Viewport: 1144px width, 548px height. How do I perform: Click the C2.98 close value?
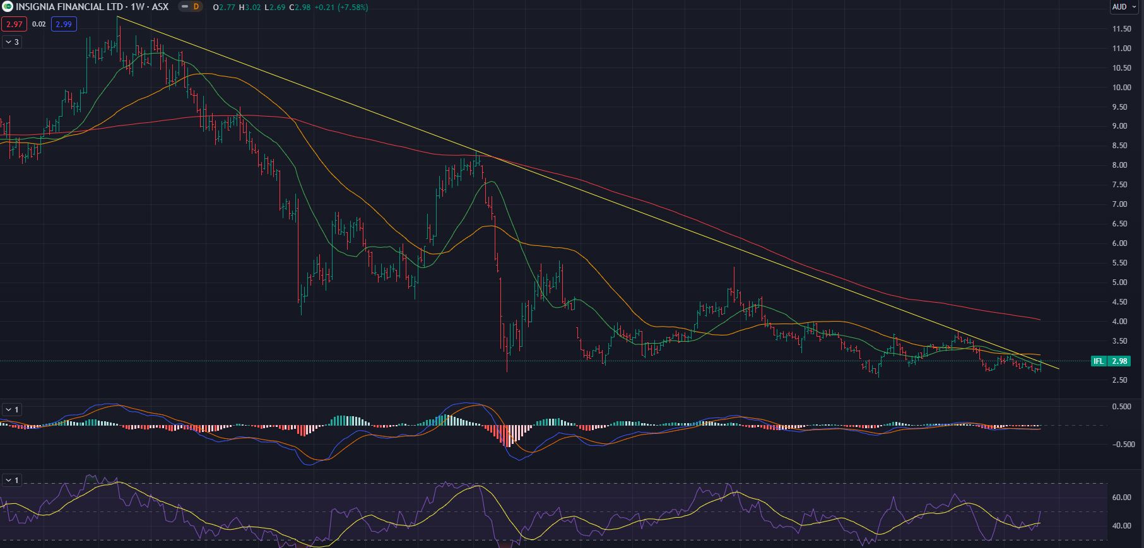pyautogui.click(x=300, y=7)
